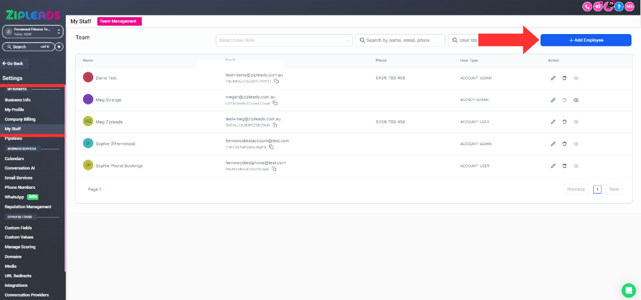Open Calendars settings
This screenshot has height=300, width=641.
14,158
